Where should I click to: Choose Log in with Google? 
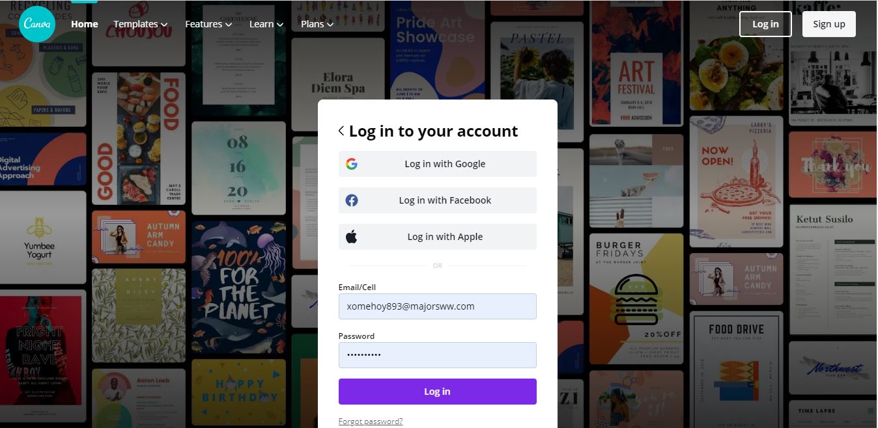pyautogui.click(x=438, y=164)
